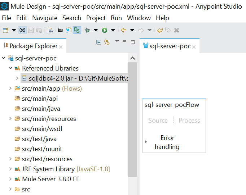This screenshot has height=195, width=246.
Task: Collapse the sql-server-poc project node
Action: [4, 58]
